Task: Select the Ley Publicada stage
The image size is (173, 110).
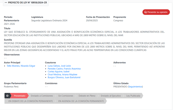Action: point(133,95)
